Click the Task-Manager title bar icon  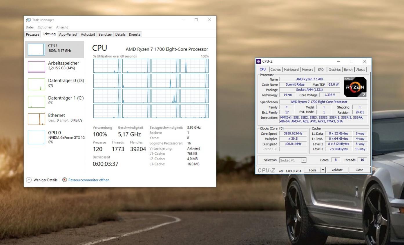(x=28, y=20)
